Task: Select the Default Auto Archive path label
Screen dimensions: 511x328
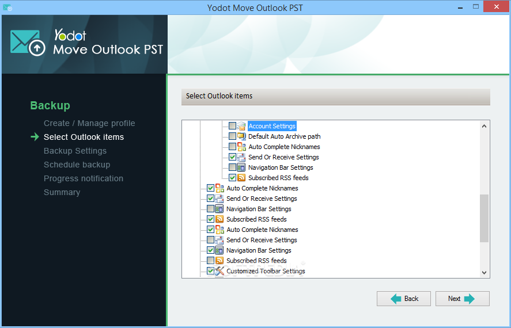Action: pos(285,136)
